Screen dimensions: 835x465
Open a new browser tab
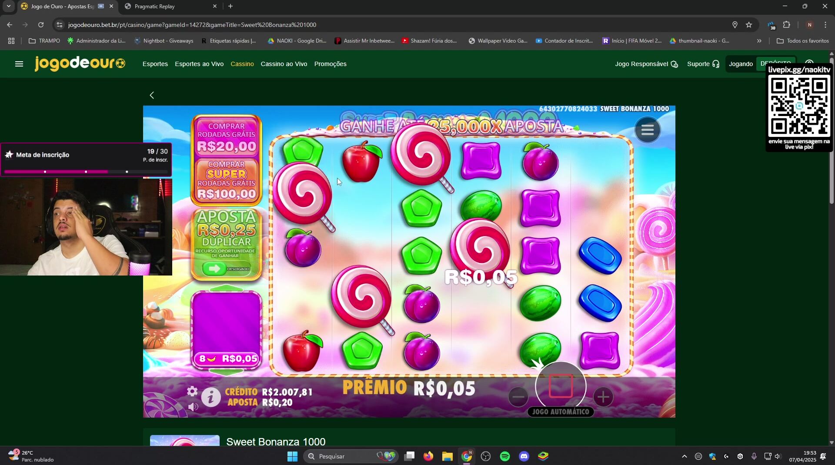click(x=230, y=7)
